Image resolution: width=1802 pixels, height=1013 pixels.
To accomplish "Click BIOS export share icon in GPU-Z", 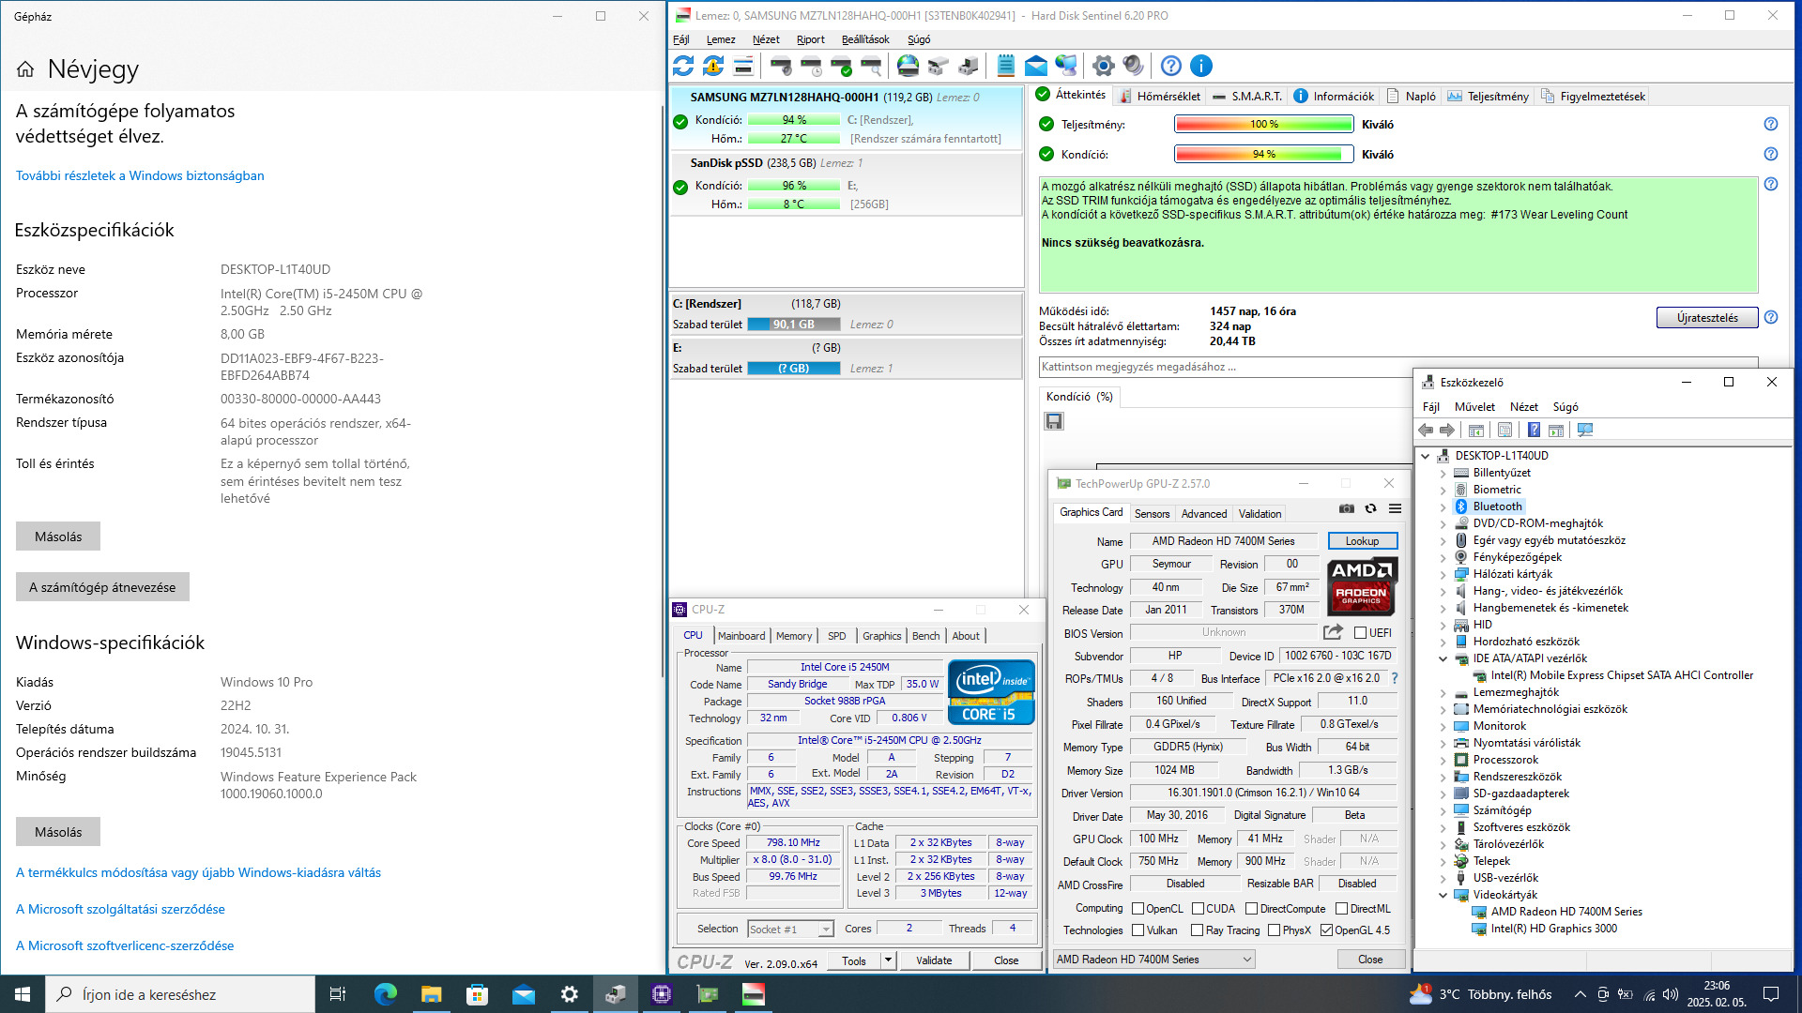I will (1333, 632).
